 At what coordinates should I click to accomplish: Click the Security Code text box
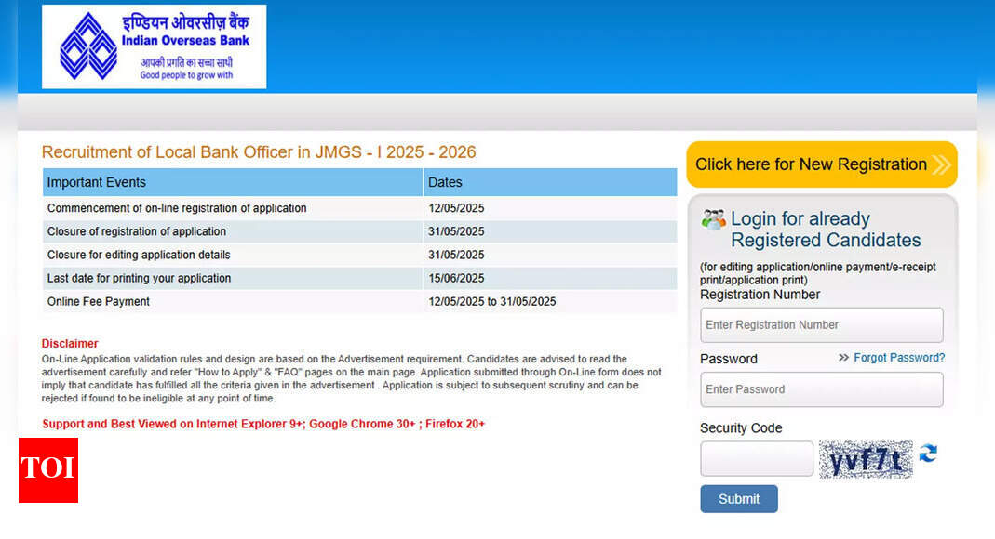(756, 459)
